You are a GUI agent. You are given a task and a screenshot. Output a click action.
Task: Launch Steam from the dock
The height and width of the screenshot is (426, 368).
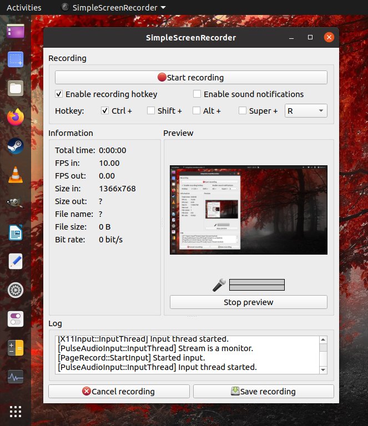tap(16, 146)
